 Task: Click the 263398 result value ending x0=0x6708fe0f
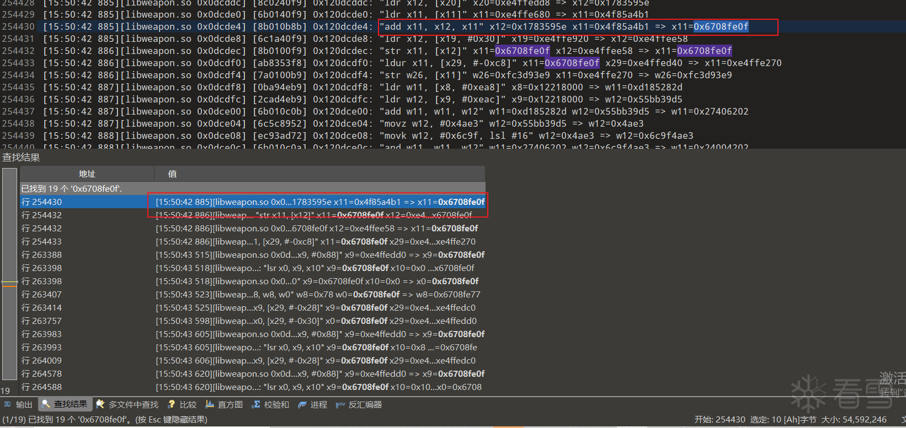click(317, 281)
